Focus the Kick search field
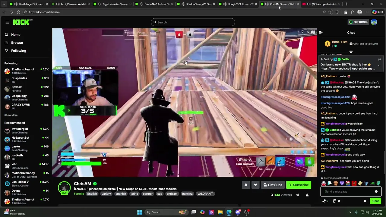 click(x=193, y=22)
